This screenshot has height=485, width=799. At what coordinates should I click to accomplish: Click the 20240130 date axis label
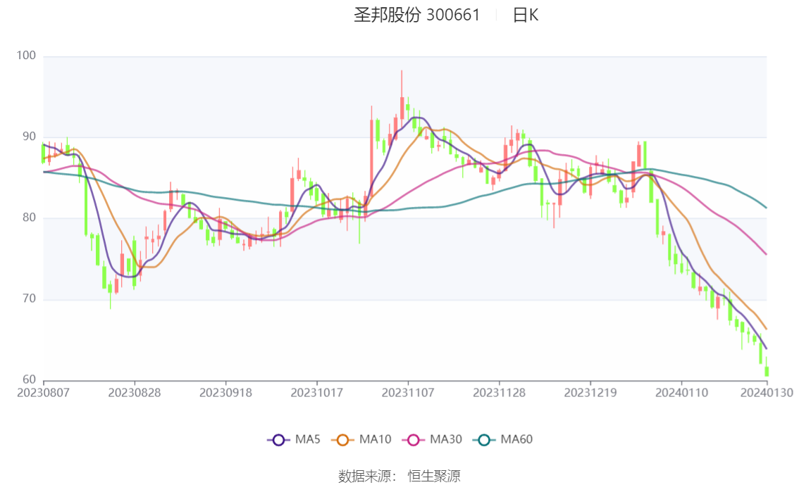point(767,393)
